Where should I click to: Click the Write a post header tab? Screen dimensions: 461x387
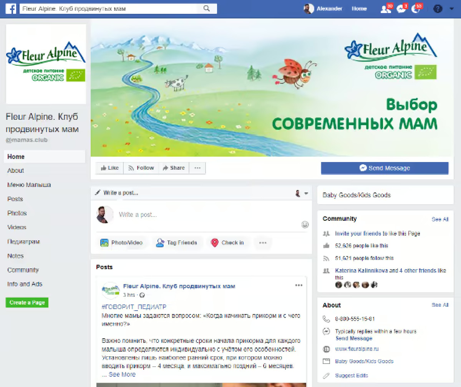click(117, 193)
